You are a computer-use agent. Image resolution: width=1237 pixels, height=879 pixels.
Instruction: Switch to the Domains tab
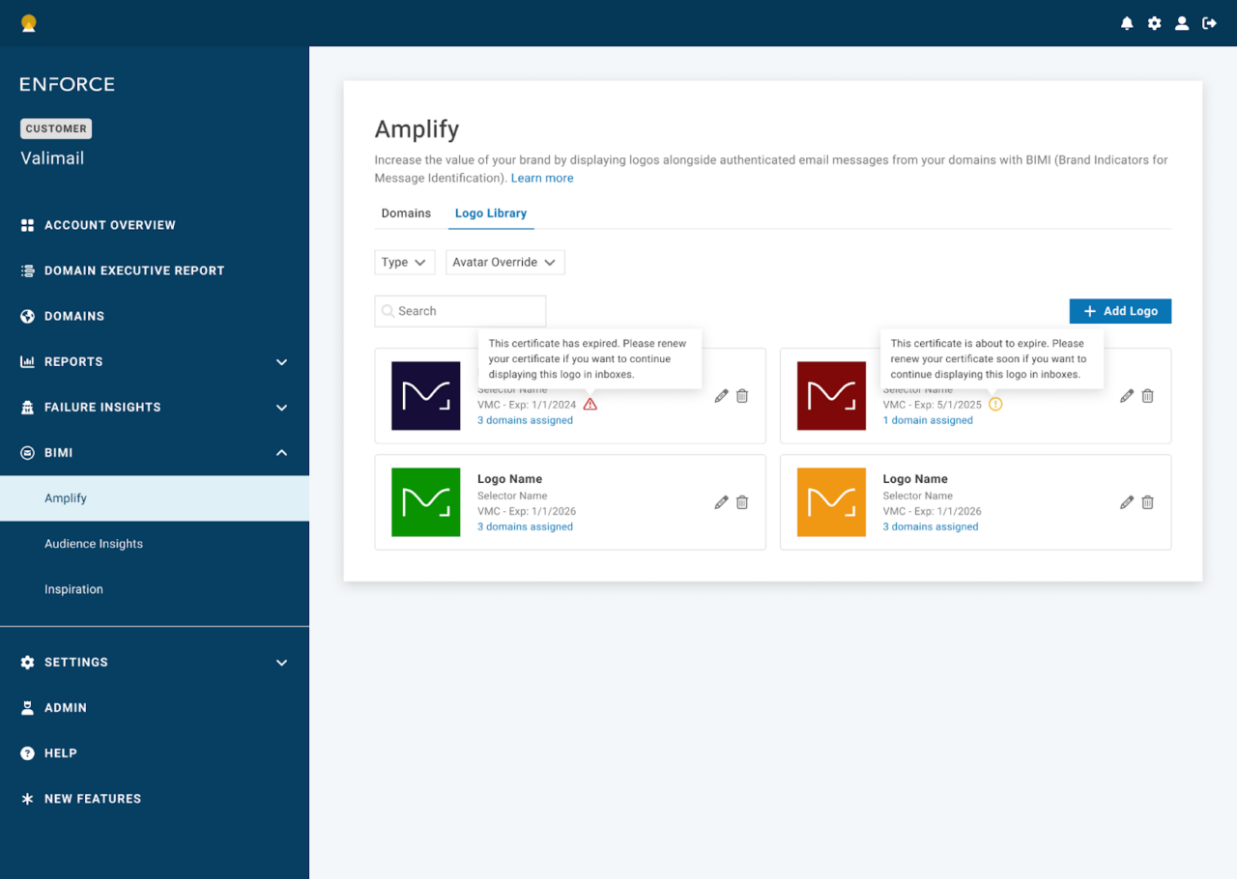[405, 213]
